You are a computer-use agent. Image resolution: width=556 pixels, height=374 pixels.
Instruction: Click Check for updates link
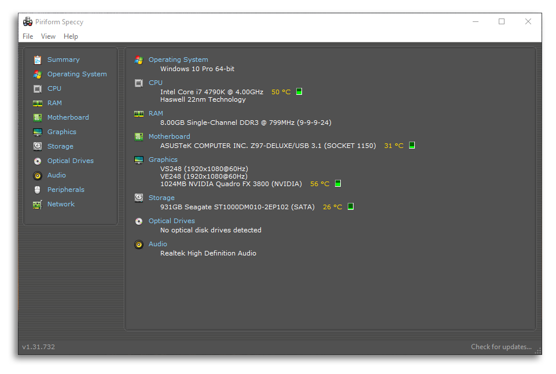point(502,347)
